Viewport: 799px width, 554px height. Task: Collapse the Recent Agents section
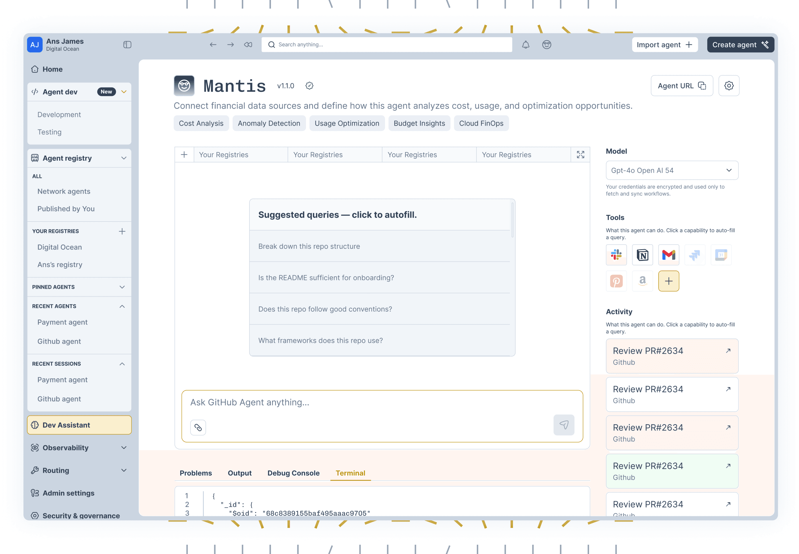click(x=122, y=306)
